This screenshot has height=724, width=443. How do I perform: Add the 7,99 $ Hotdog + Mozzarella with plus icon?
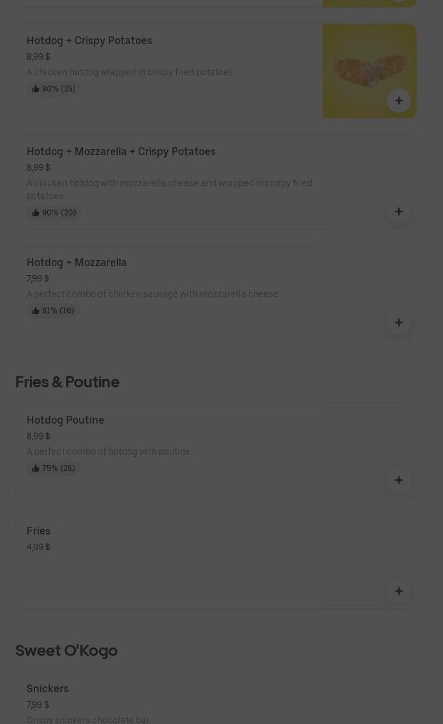(x=398, y=322)
